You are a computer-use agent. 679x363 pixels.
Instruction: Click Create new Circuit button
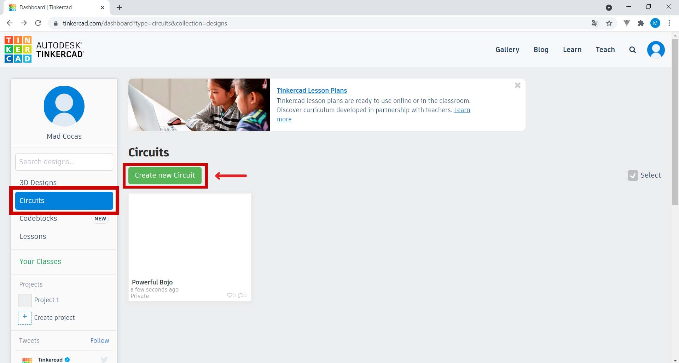(165, 175)
